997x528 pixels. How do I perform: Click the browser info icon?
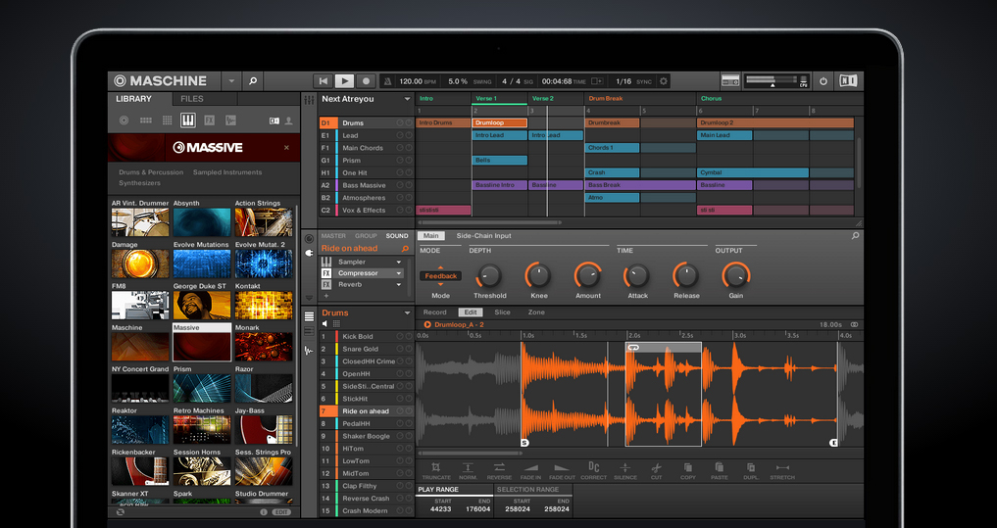pos(264,512)
